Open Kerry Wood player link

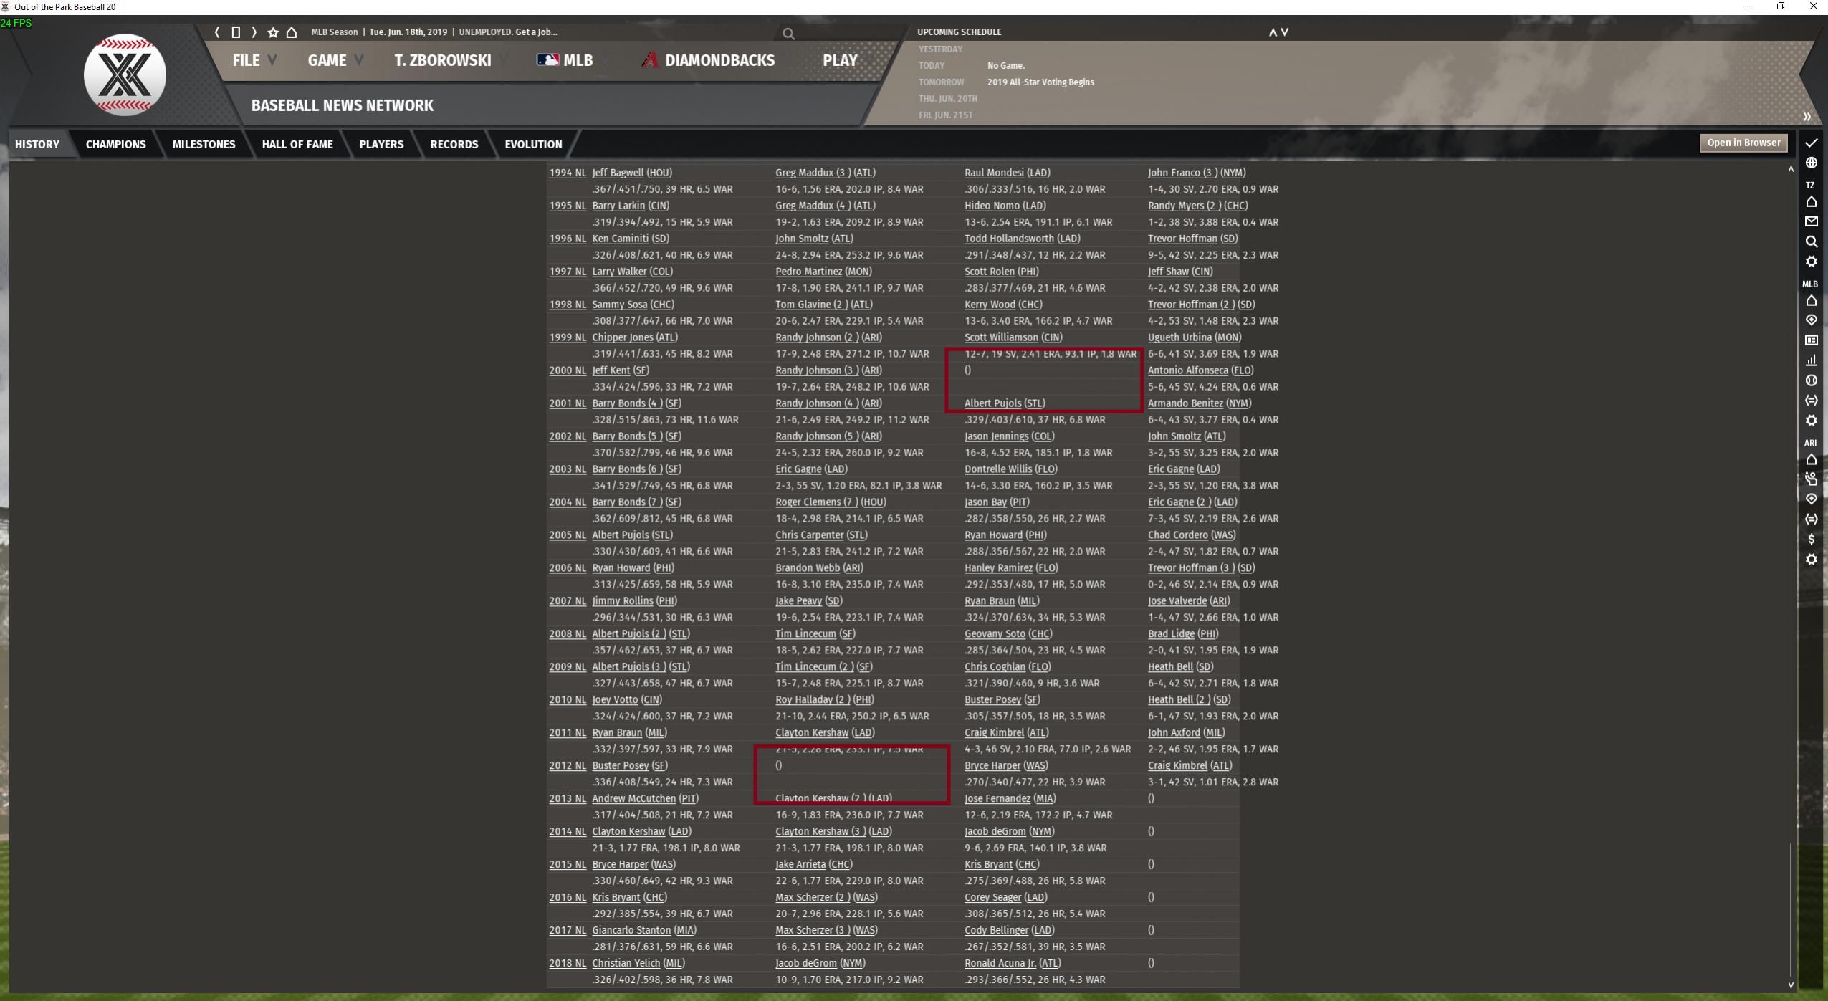pos(990,305)
